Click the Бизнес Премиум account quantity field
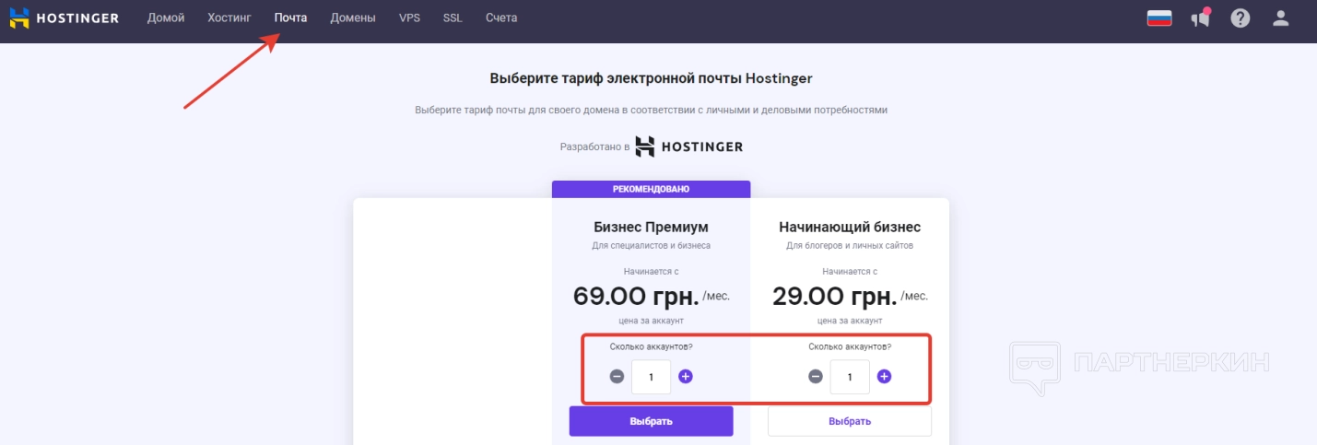The image size is (1317, 445). [651, 377]
